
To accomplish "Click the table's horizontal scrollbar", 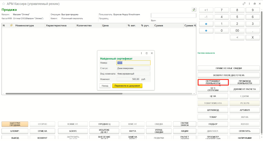I will click(64, 94).
